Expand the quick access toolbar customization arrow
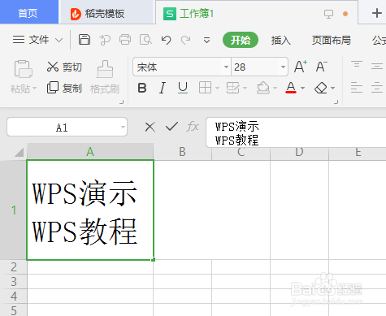The height and width of the screenshot is (316, 386). (x=206, y=41)
